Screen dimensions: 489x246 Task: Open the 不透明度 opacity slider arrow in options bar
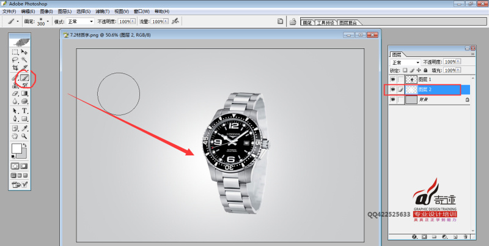(x=133, y=21)
